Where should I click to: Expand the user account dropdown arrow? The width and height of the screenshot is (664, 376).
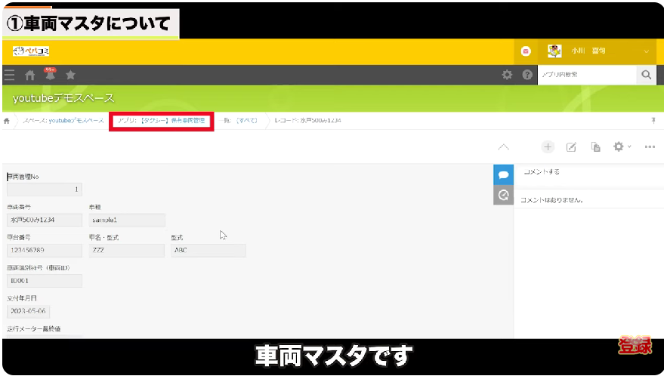pos(647,51)
